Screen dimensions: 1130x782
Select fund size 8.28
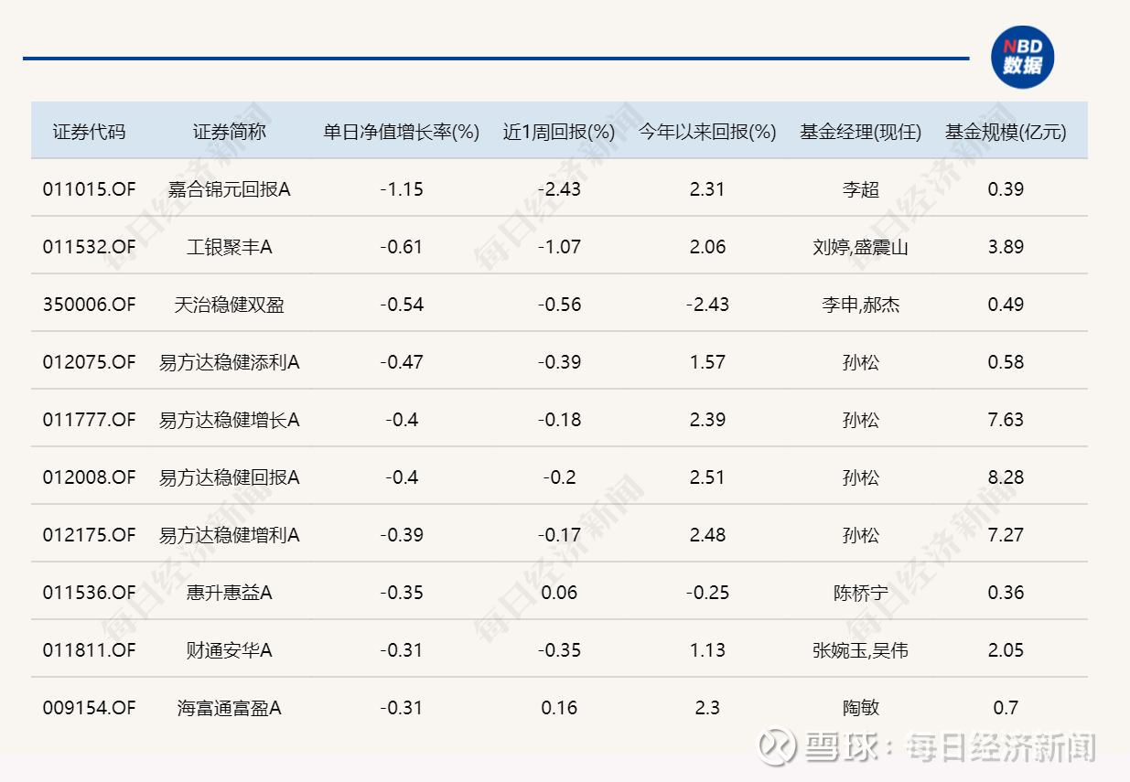[1006, 477]
